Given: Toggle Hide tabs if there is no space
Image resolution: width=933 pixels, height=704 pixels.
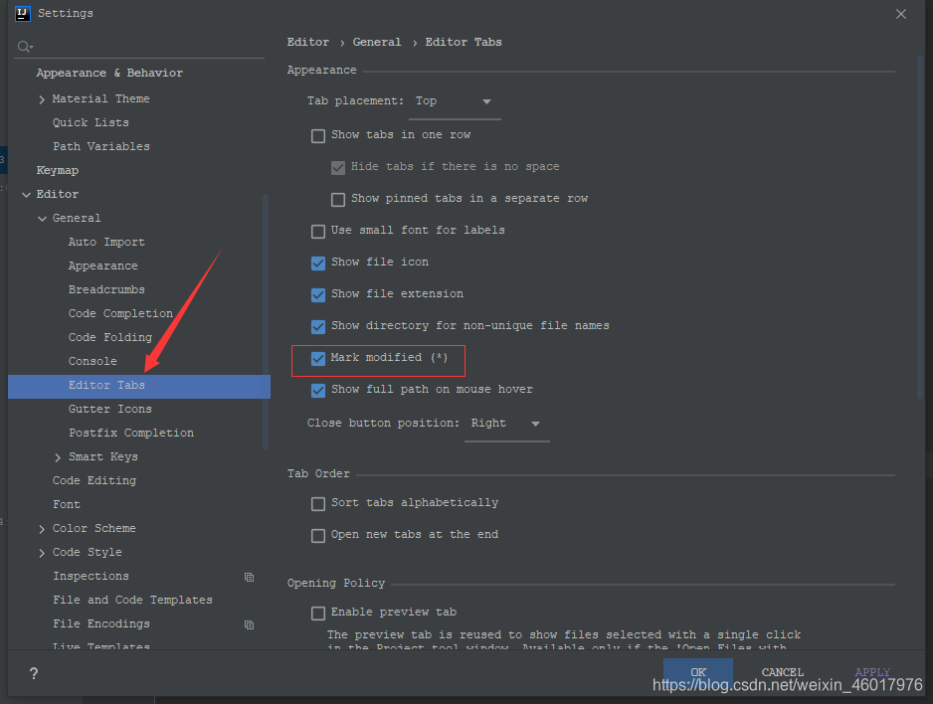Looking at the screenshot, I should (338, 167).
